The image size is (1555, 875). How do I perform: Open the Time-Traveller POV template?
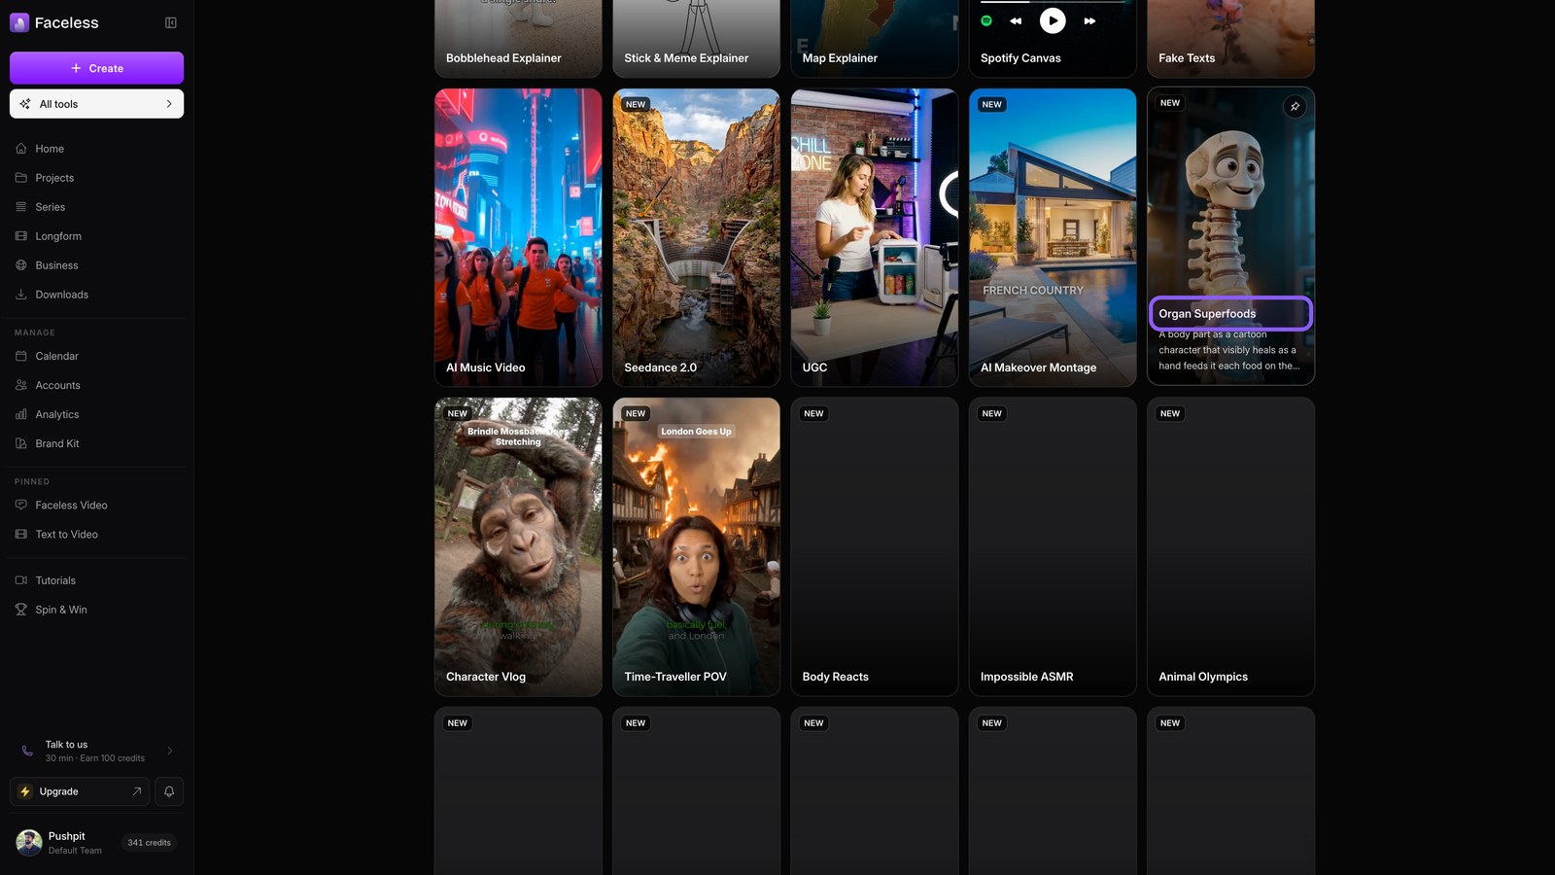pos(696,546)
